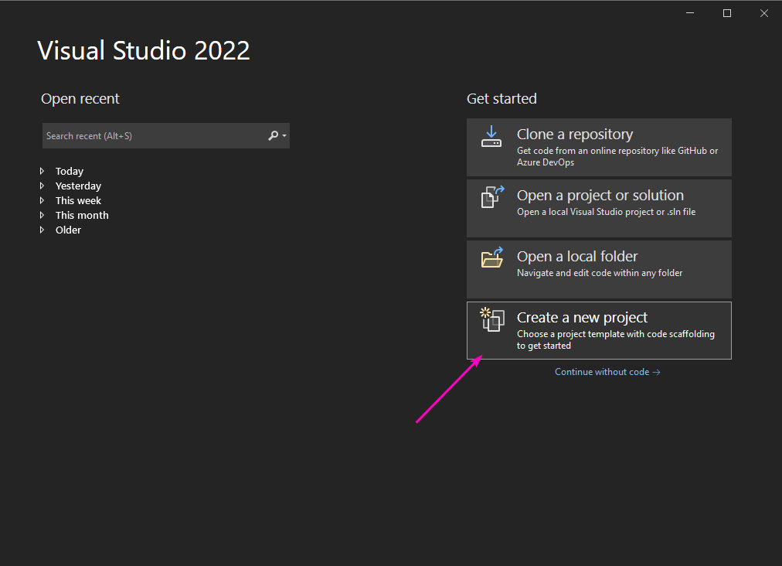Click the Create a new project icon

492,319
